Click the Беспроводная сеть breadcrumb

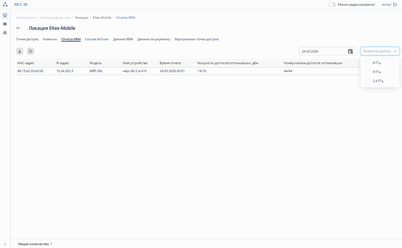[55, 18]
